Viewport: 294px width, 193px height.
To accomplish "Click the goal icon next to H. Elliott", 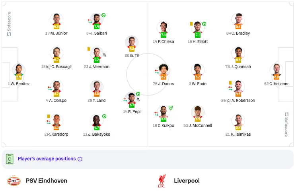I will [204, 24].
